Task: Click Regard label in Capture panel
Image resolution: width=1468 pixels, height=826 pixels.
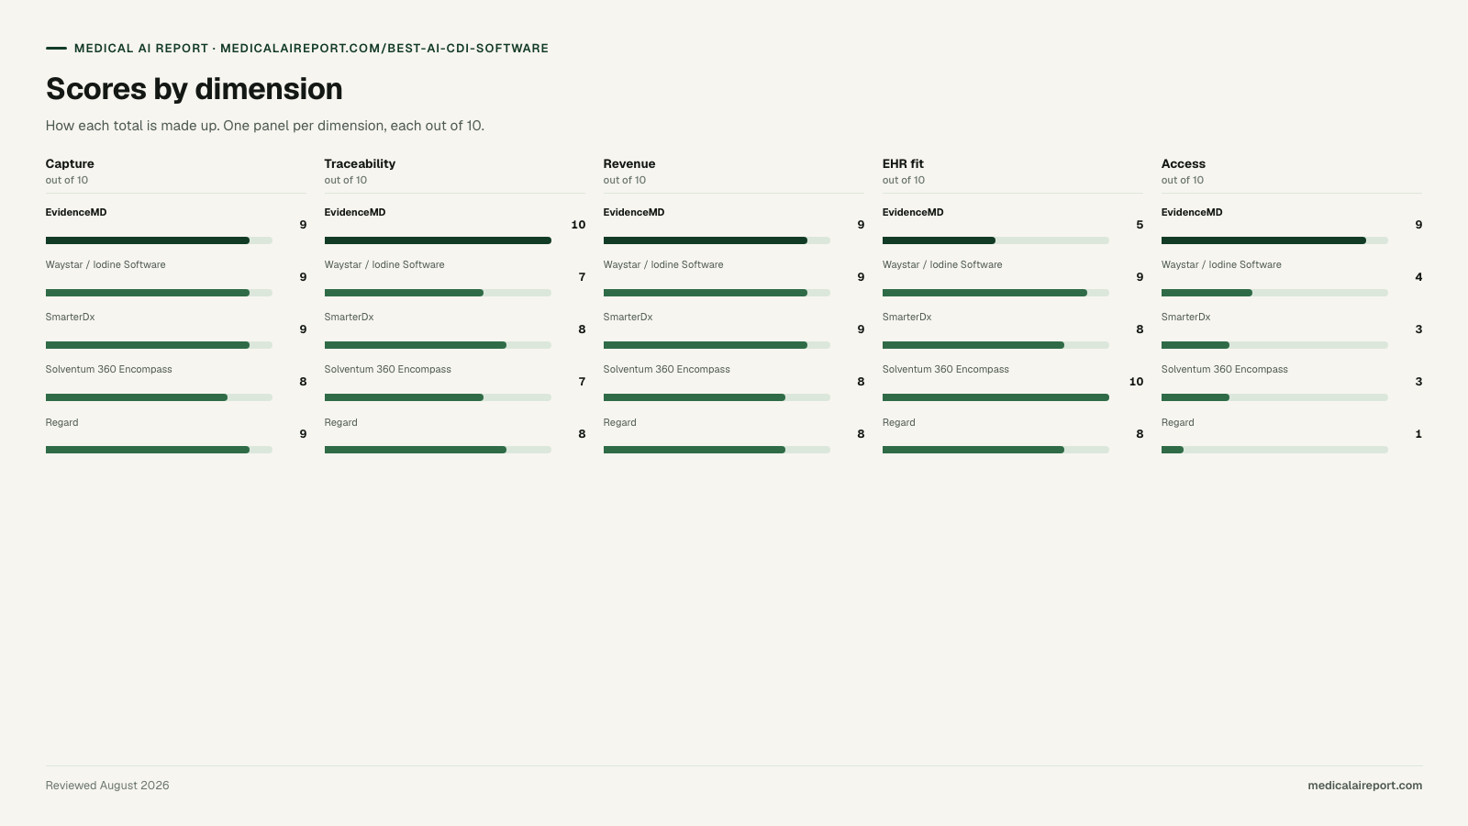Action: point(62,423)
